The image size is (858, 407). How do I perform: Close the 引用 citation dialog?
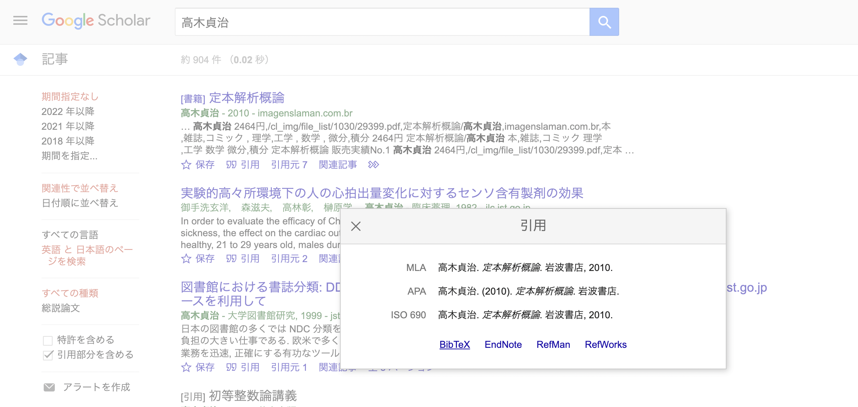356,225
